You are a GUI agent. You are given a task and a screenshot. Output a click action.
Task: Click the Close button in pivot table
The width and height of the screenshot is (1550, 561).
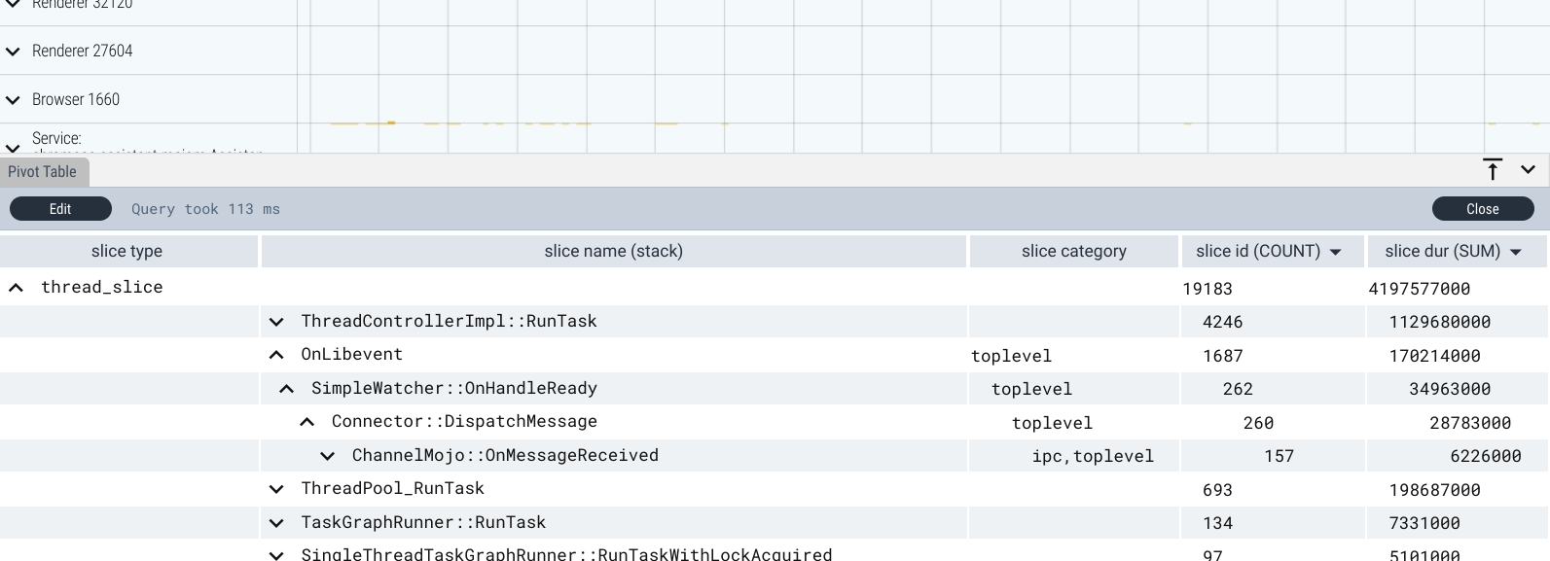(1482, 209)
